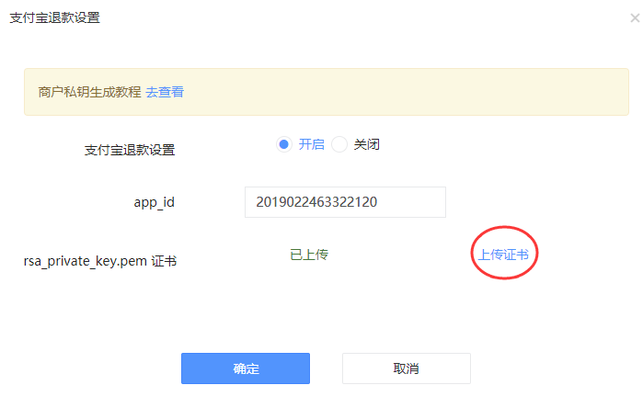Click the 已上传 status text
The height and width of the screenshot is (408, 643).
coord(309,255)
